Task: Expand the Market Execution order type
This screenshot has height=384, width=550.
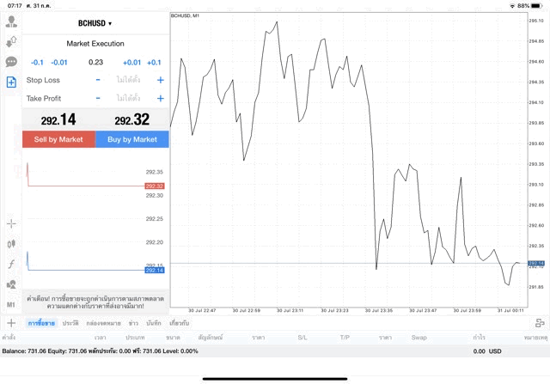Action: click(95, 44)
